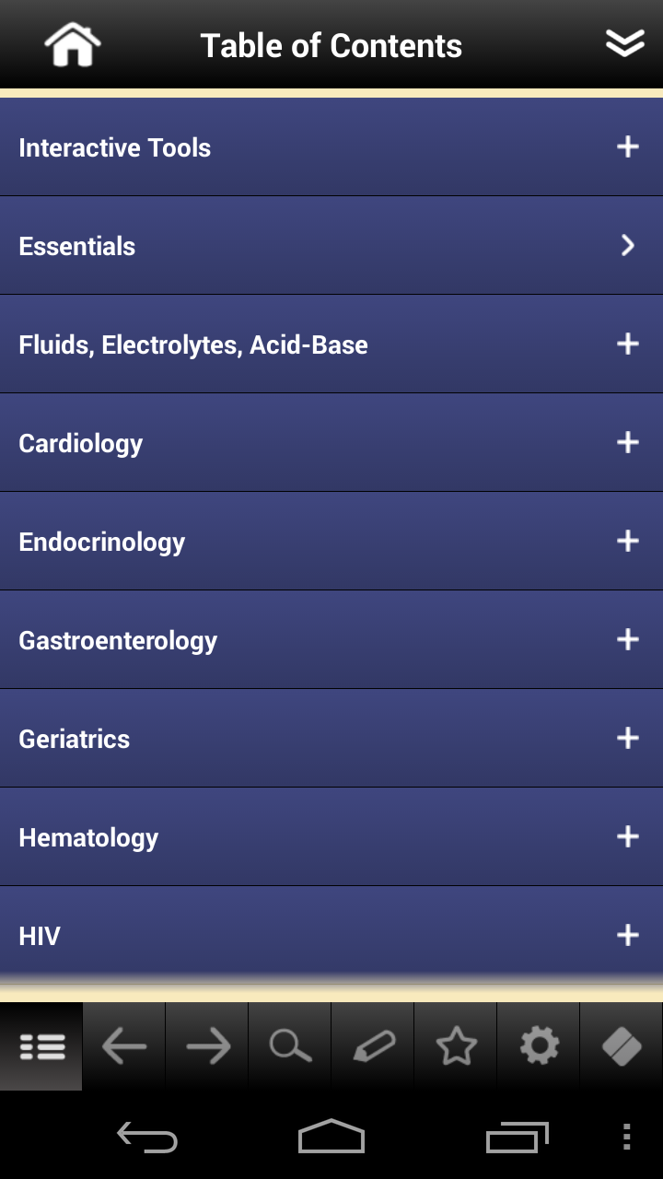
Task: Open favorites with the star icon
Action: point(456,1046)
